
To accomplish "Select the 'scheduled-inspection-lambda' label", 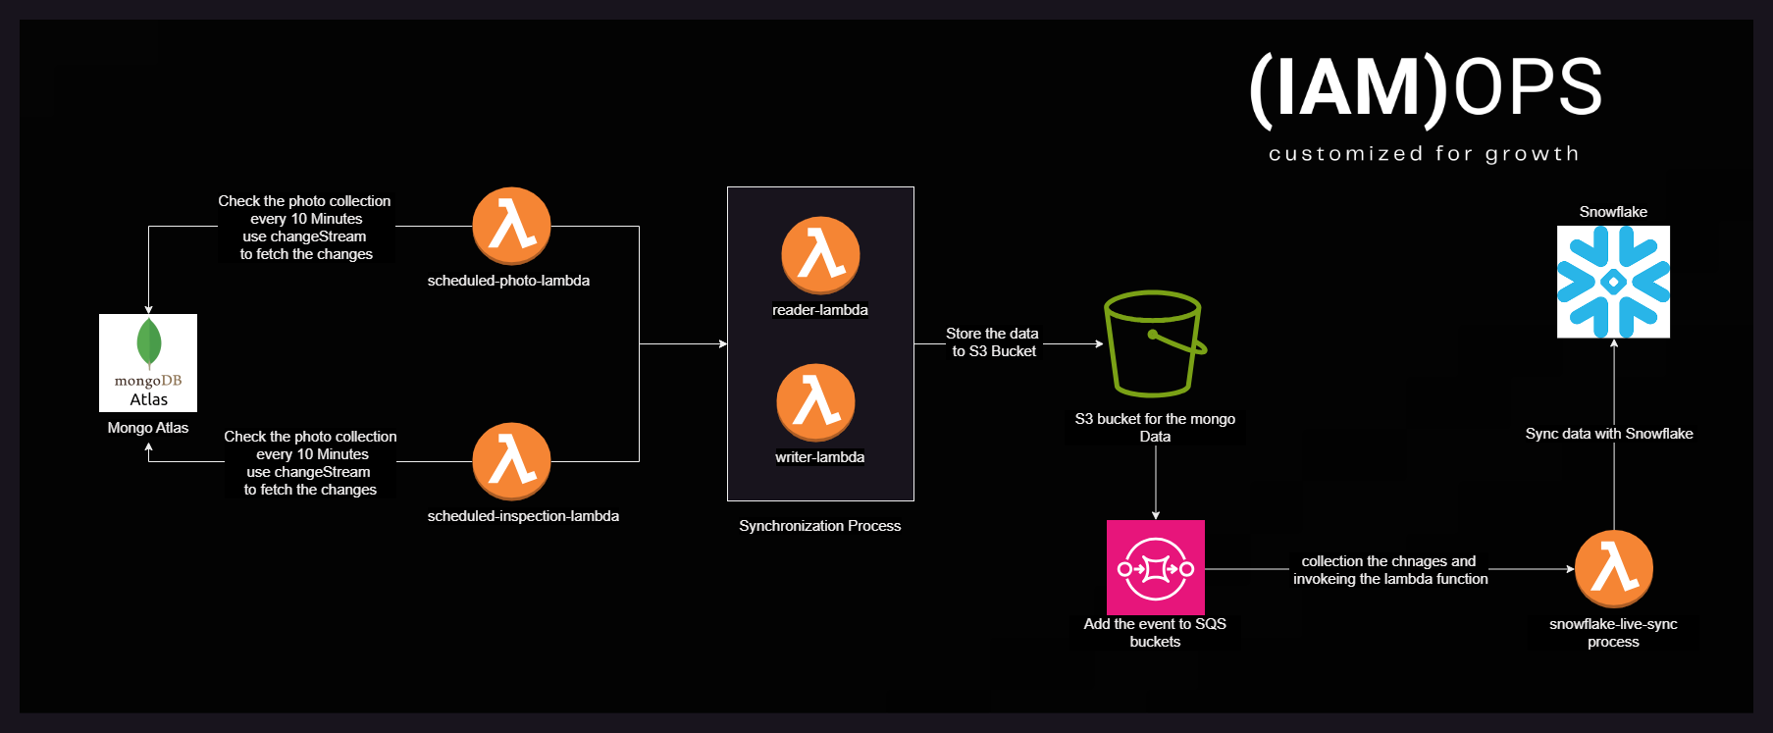I will click(x=523, y=516).
